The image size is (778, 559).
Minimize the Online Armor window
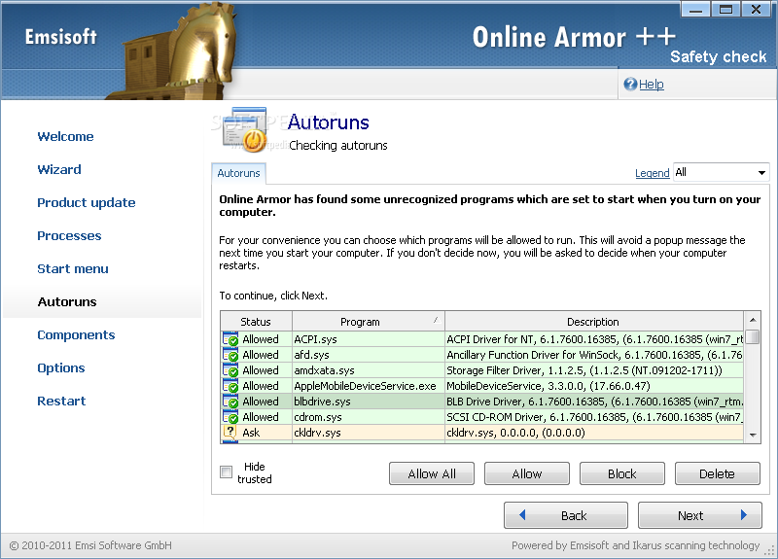695,9
